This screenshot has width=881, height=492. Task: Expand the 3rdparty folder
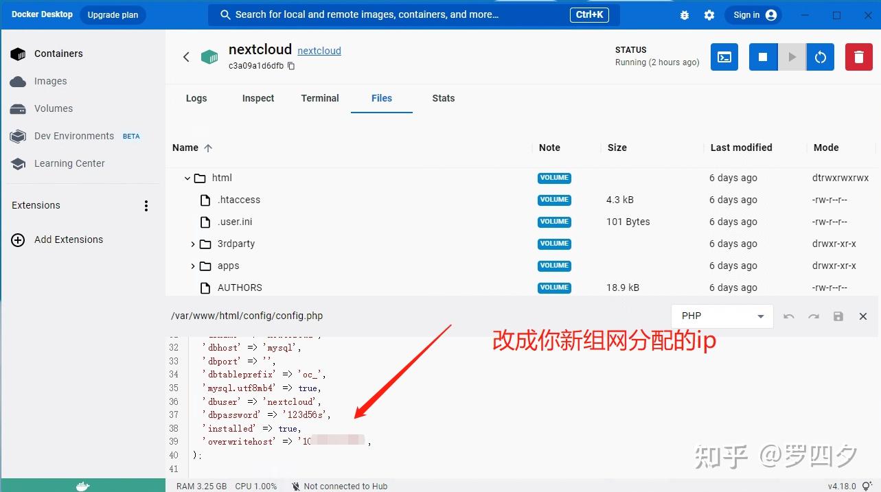[193, 244]
